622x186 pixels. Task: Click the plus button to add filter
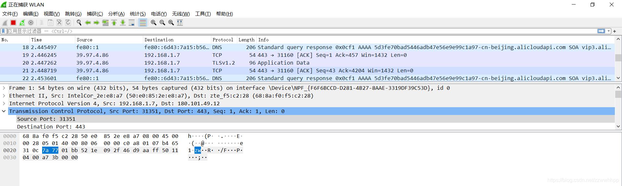(x=615, y=31)
